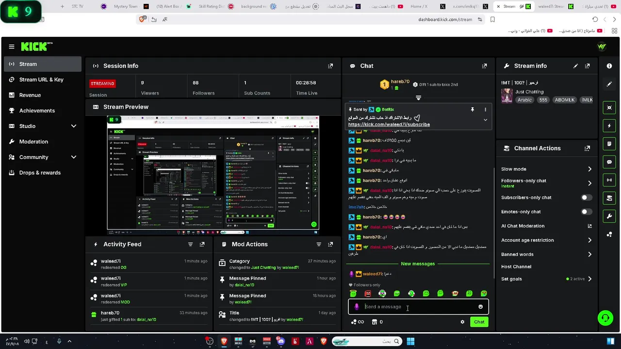621x349 pixels.
Task: Open Stream URL & Key page
Action: (43, 79)
